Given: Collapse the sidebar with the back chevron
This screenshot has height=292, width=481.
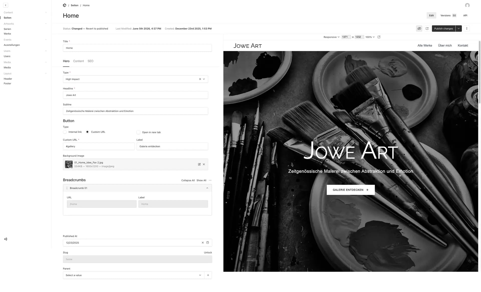Looking at the screenshot, I should coord(6,5).
